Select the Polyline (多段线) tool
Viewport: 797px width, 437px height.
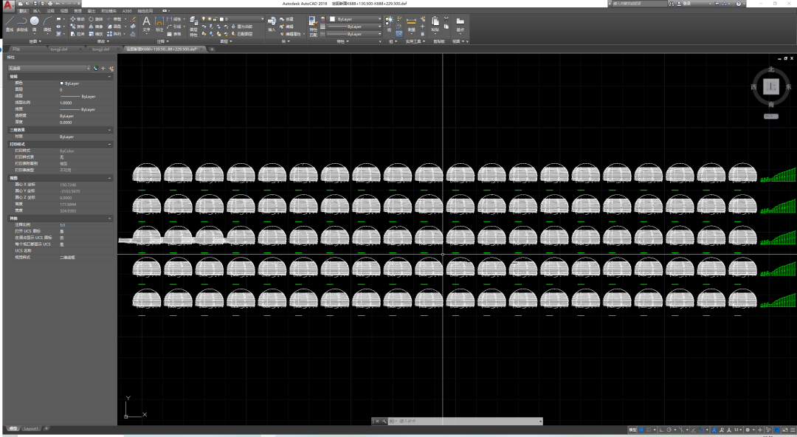pyautogui.click(x=21, y=23)
